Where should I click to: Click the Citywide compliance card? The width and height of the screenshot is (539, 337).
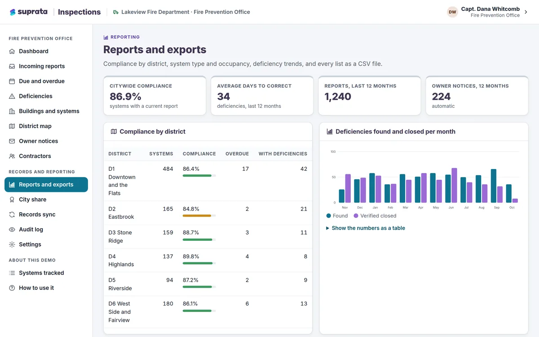click(155, 96)
